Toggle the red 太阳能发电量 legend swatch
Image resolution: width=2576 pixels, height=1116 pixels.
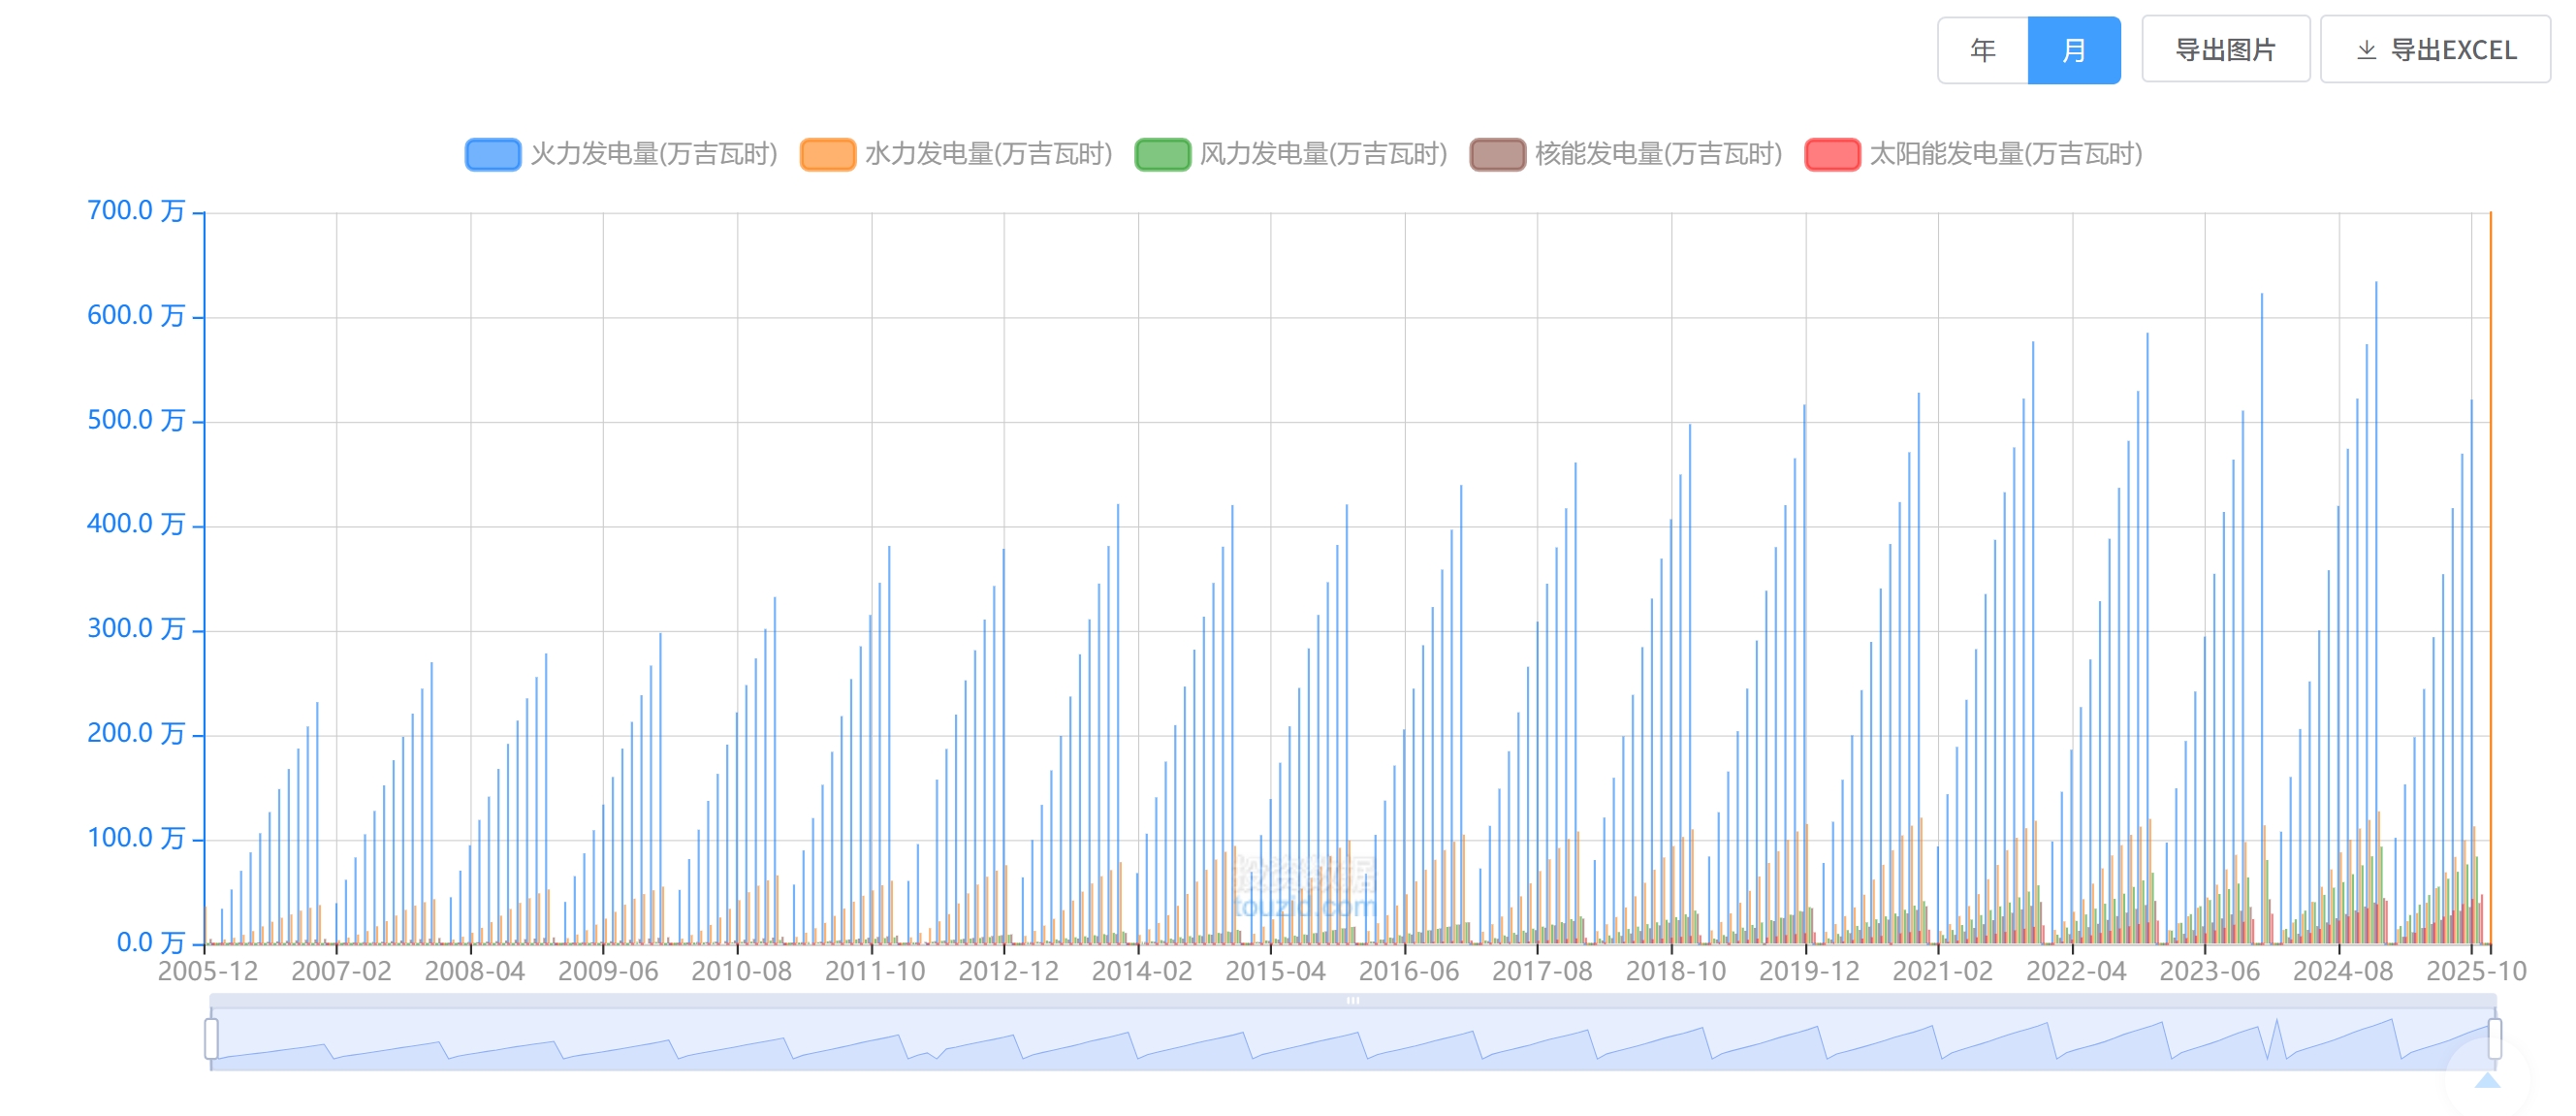click(1832, 154)
